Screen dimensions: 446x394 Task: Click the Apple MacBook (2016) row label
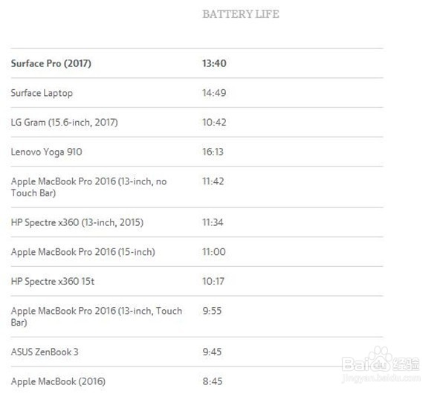[x=58, y=381]
